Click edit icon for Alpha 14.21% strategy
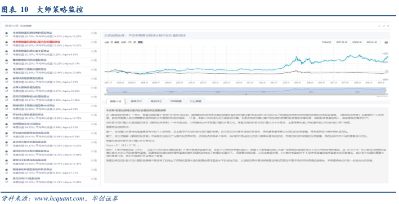This screenshot has height=204, width=399. tap(7, 46)
